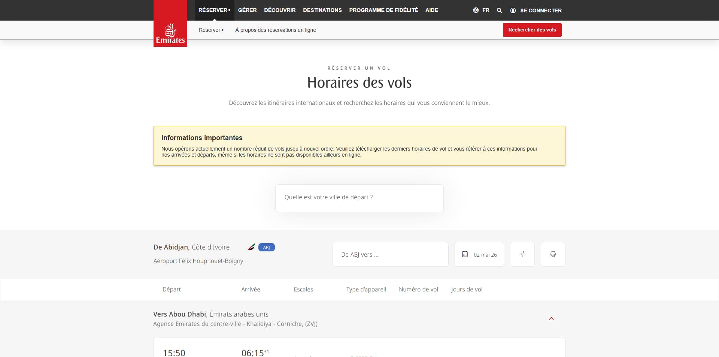Open the DESTINATIONS menu
Image resolution: width=719 pixels, height=357 pixels.
[322, 10]
